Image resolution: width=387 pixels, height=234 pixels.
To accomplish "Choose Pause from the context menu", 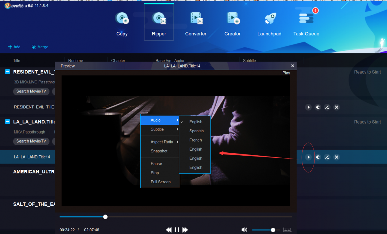I will click(x=160, y=163).
